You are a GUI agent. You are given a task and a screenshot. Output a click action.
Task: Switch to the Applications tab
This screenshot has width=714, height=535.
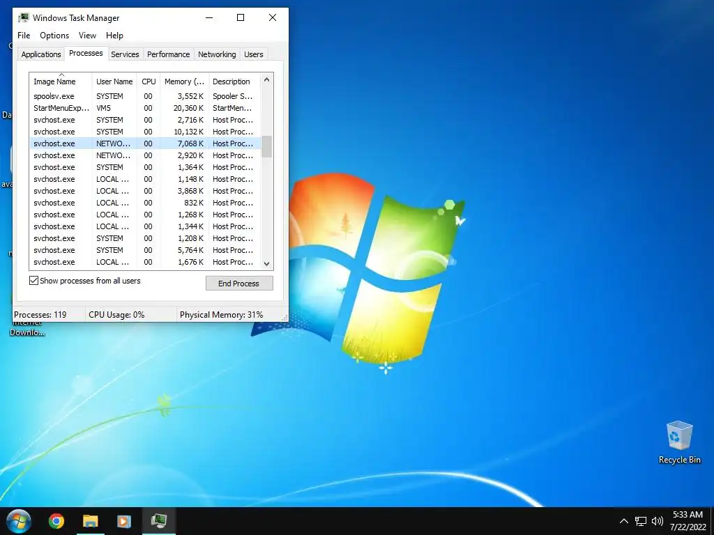click(x=41, y=54)
